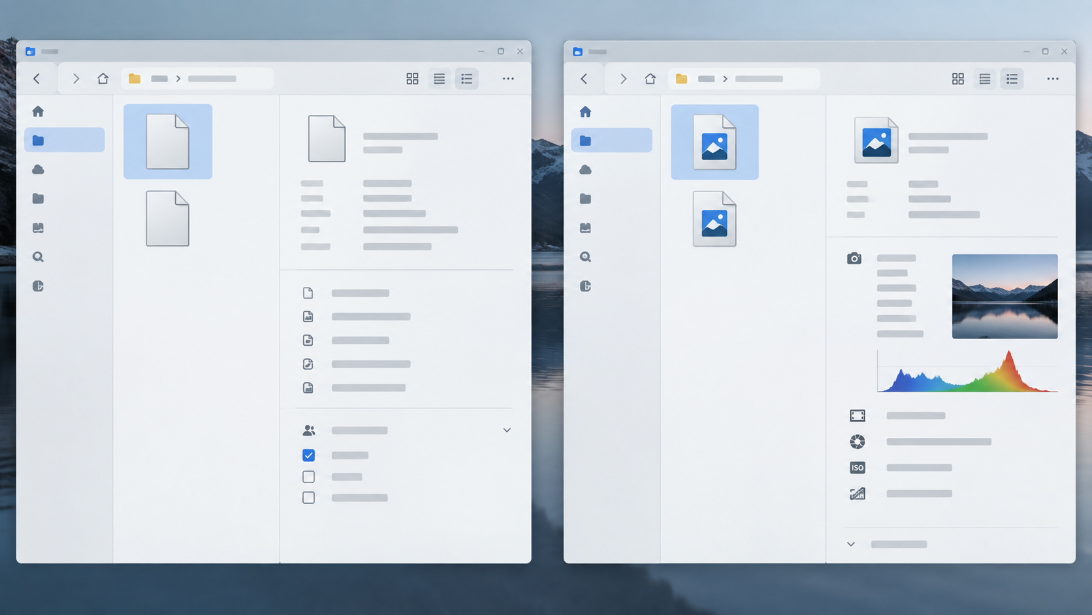Click image dimensions icon in right pane
The image size is (1092, 615).
(x=858, y=416)
